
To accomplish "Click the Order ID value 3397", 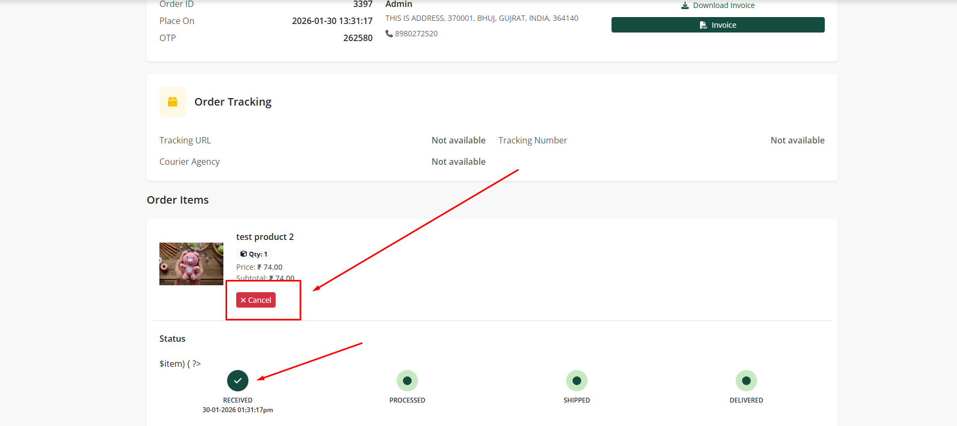I will [363, 4].
